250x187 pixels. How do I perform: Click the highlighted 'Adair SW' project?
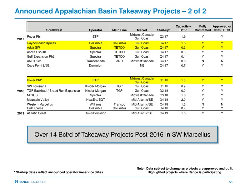pos(33,48)
